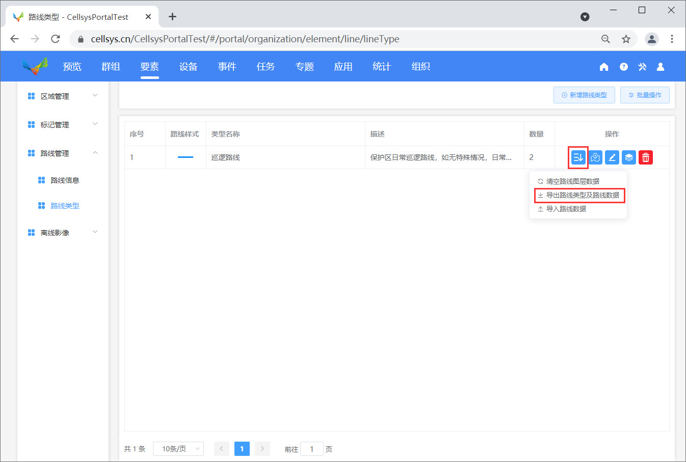The height and width of the screenshot is (462, 686).
Task: Select 清空路线图层数据 from the dropdown menu
Action: pos(572,181)
